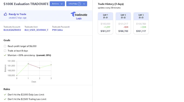
Task: Click the Trade History (3 days) heading
Action: pyautogui.click(x=111, y=4)
